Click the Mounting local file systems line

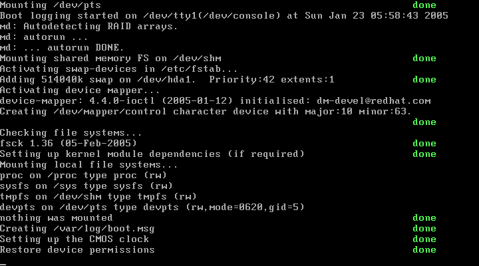(x=88, y=165)
